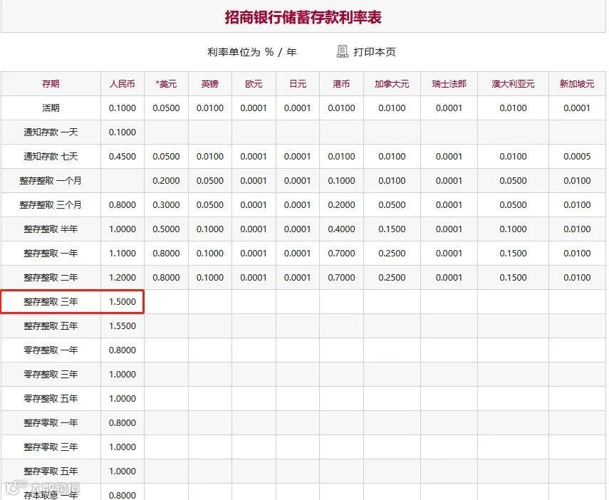Select 整存整取 一年 人民币 rate 1.1000
Viewport: 609px width, 500px height.
click(123, 254)
